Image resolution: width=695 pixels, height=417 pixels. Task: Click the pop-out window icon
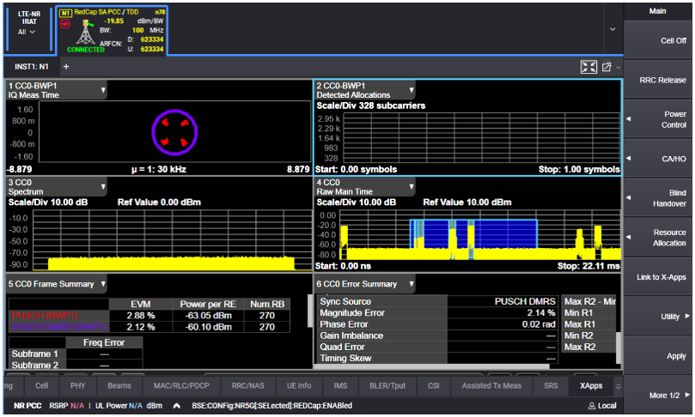pyautogui.click(x=607, y=67)
